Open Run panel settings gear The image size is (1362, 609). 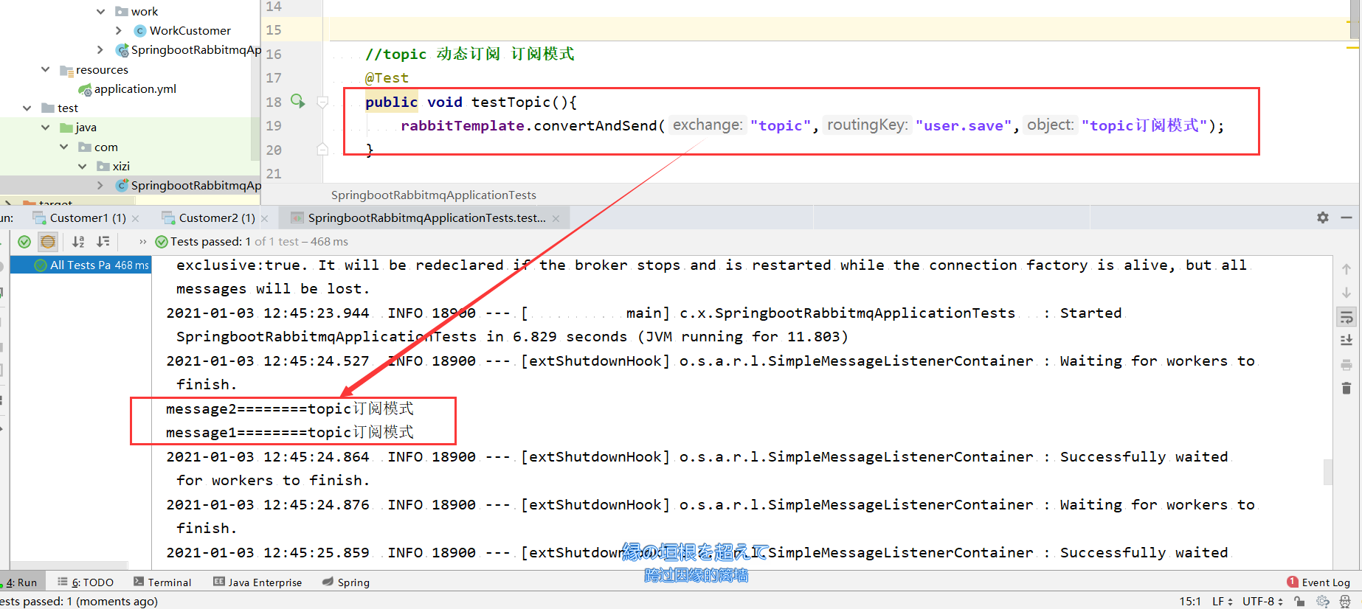[x=1323, y=217]
